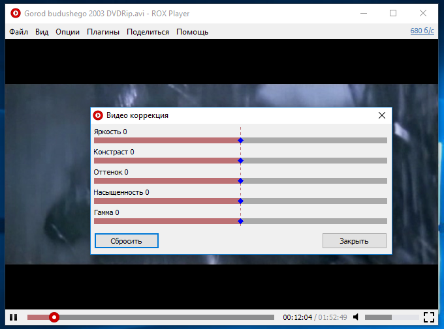Click the Гамма slider handle
Screen dimensions: 444x329
pos(240,222)
